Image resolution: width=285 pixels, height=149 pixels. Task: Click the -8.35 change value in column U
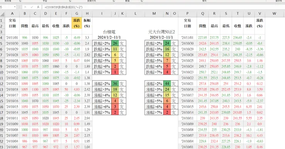[x=249, y=49]
